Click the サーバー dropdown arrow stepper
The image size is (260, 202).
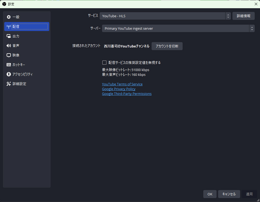pyautogui.click(x=252, y=28)
